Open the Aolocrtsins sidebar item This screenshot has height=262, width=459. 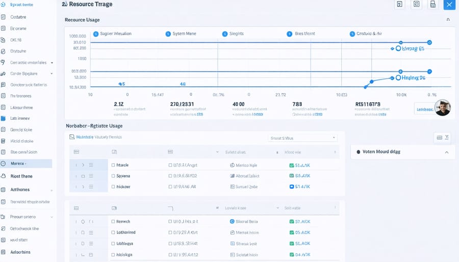pyautogui.click(x=20, y=252)
